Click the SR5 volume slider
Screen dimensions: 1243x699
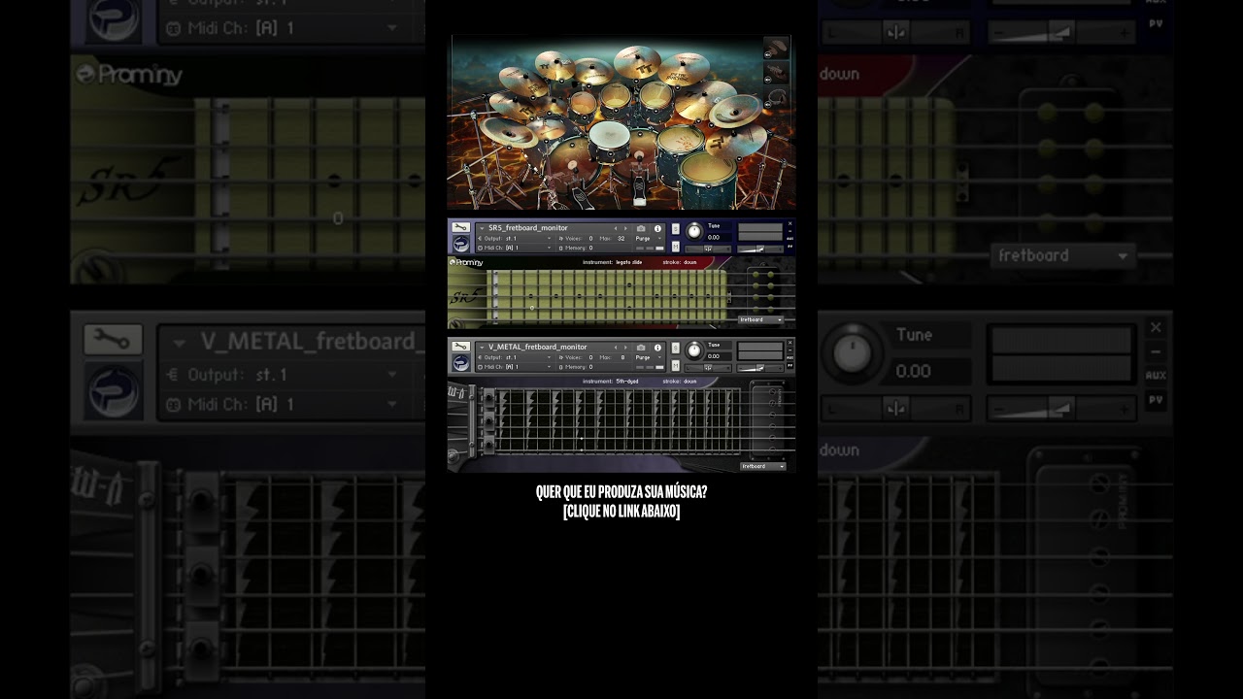(760, 249)
